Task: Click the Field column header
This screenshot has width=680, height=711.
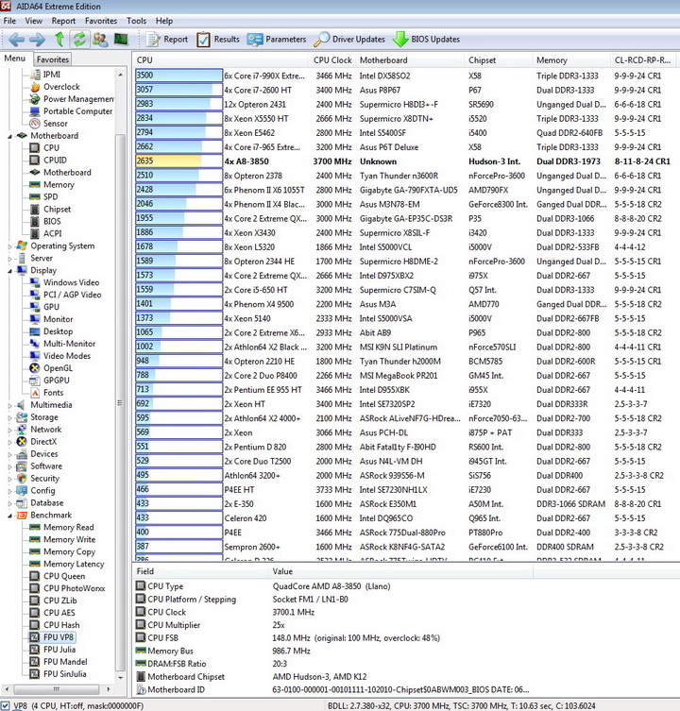Action: pos(200,571)
